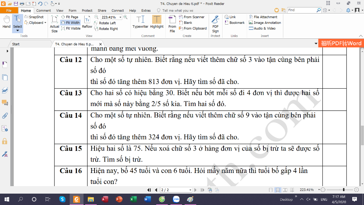Insert a File Attachment

tap(263, 17)
